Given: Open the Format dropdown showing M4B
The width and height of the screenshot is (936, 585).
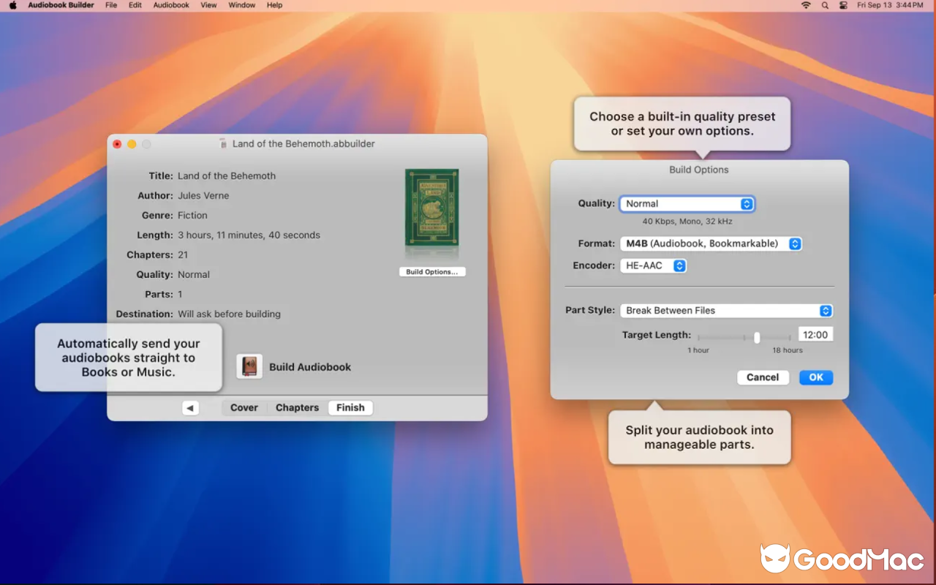Looking at the screenshot, I should pyautogui.click(x=711, y=244).
